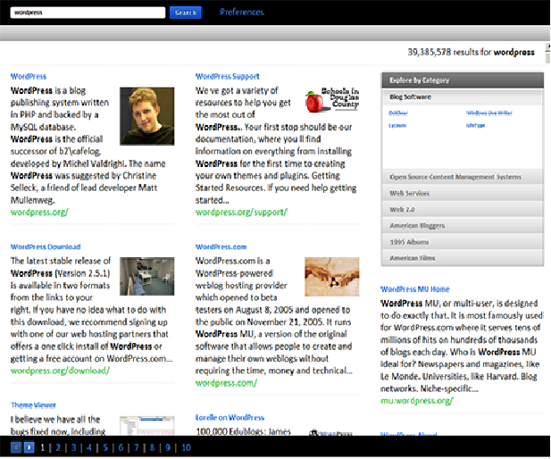This screenshot has width=551, height=459.
Task: Expand the 1995 Albums category
Action: (x=463, y=242)
